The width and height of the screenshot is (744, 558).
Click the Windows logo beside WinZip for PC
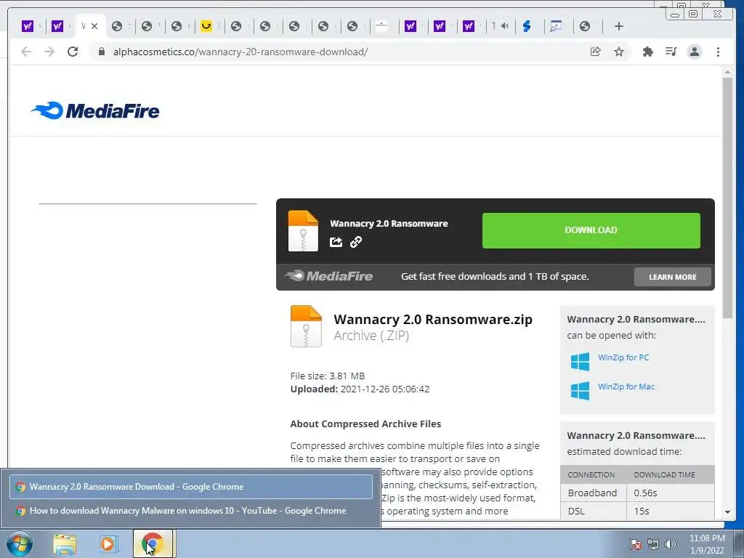[x=580, y=362]
